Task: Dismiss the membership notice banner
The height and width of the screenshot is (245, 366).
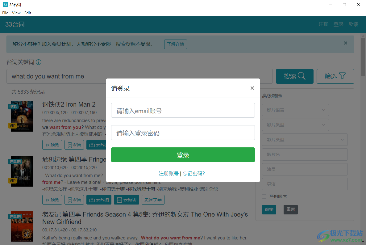Action: (345, 43)
